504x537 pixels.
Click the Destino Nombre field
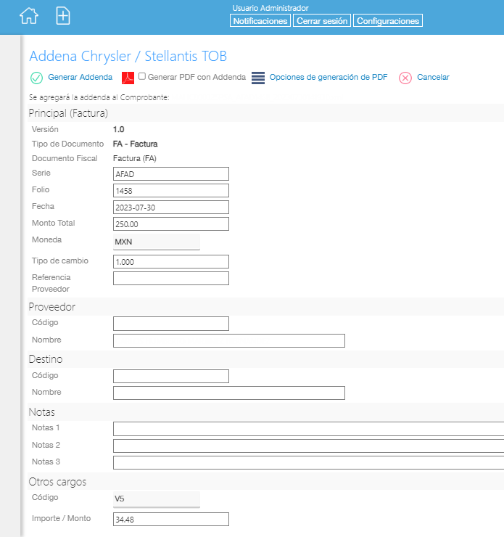[x=229, y=393]
